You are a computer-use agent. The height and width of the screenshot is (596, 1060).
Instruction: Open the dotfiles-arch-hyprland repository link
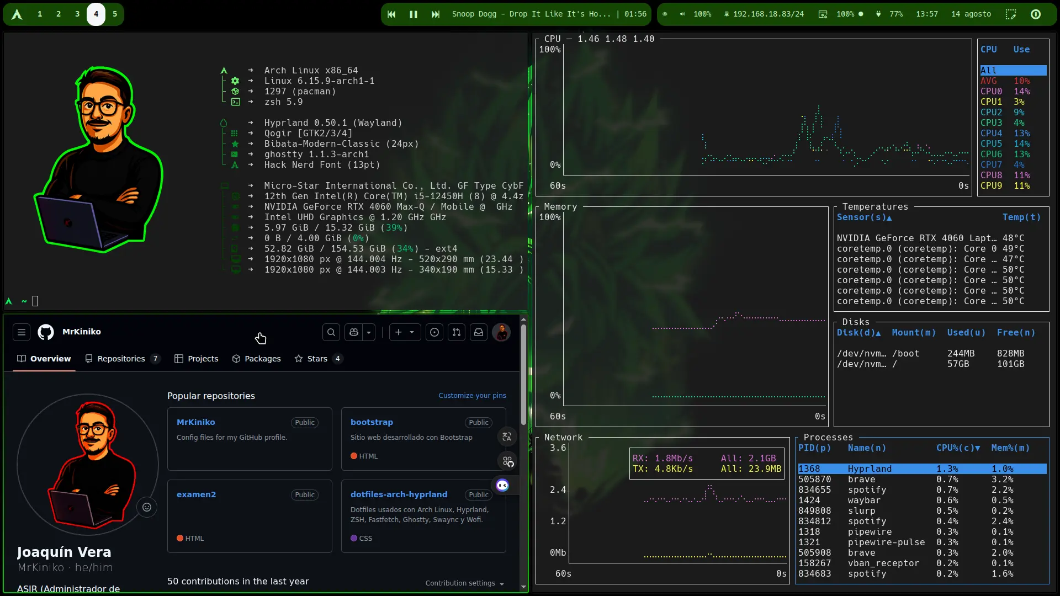click(x=399, y=494)
